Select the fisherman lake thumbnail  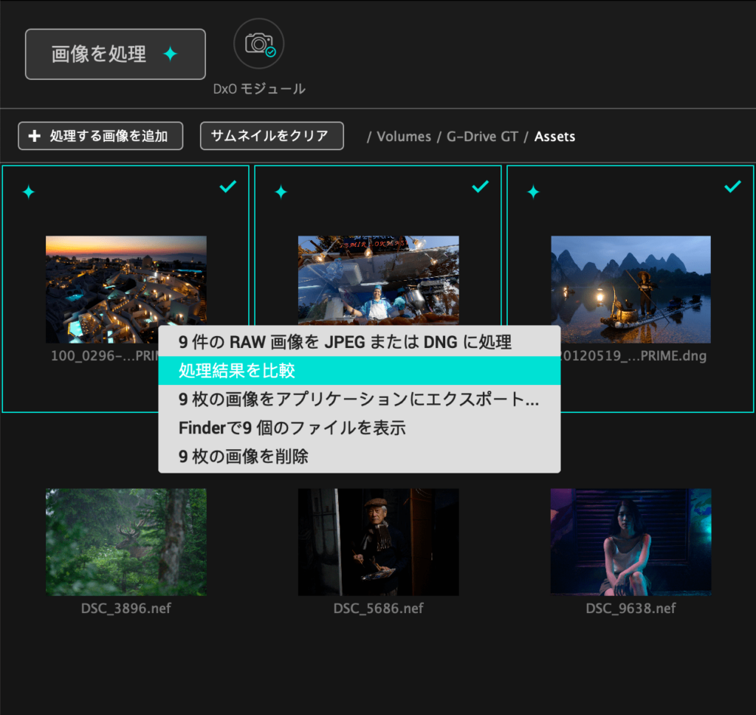point(630,290)
